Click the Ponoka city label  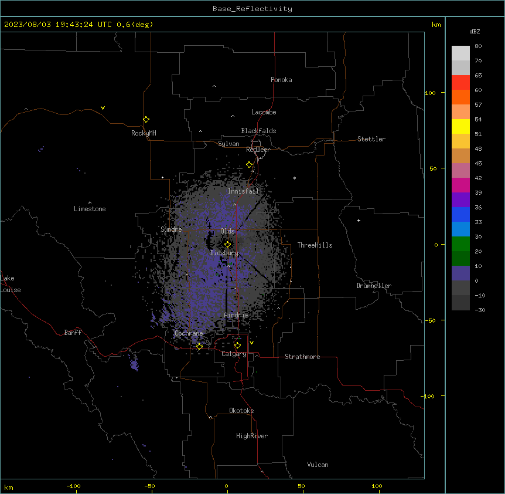[281, 80]
